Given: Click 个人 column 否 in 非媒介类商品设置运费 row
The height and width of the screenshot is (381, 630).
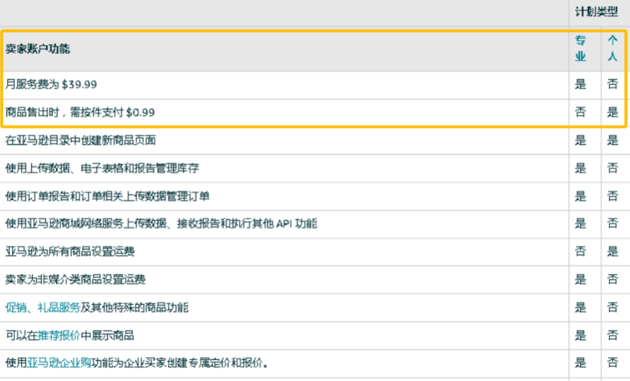Looking at the screenshot, I should [x=612, y=280].
